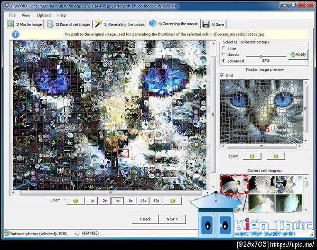Screen dimensions: 317x250
Task: Click the '37%' slider value text
Action: (x=266, y=60)
